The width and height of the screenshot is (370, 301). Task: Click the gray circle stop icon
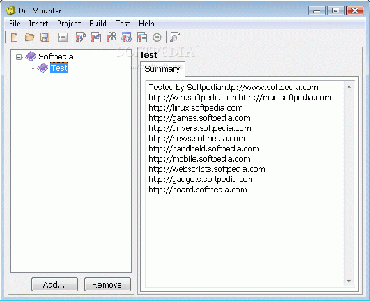coord(157,37)
